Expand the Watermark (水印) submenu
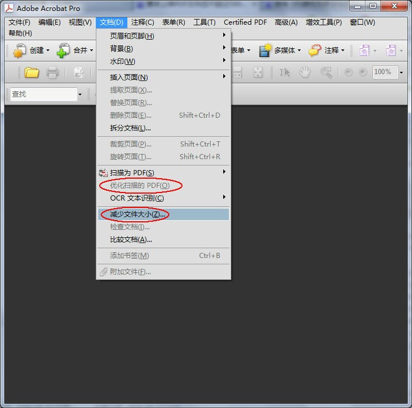This screenshot has height=408, width=412. click(x=164, y=61)
